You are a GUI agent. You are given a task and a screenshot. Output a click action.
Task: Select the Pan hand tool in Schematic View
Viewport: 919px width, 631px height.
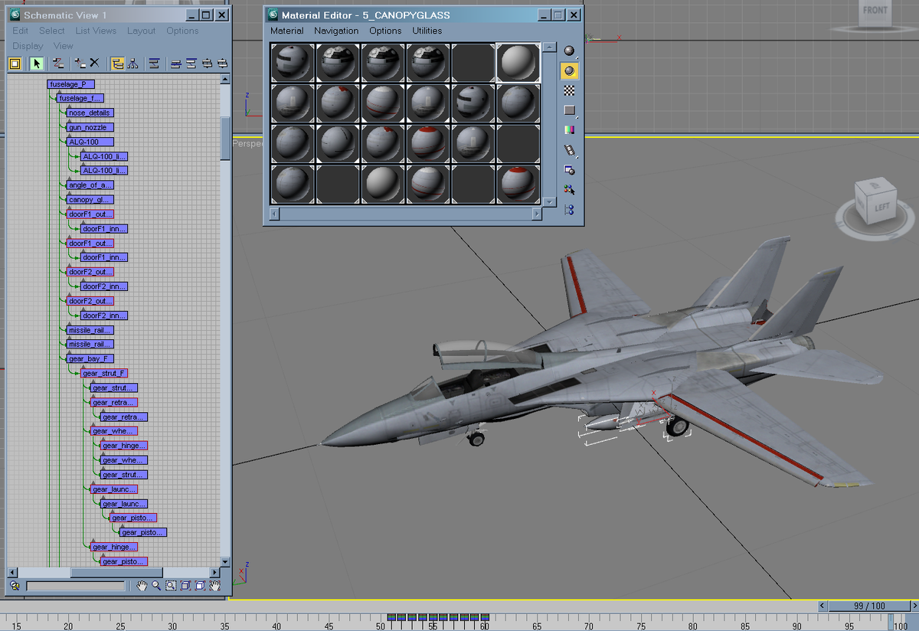pyautogui.click(x=142, y=586)
